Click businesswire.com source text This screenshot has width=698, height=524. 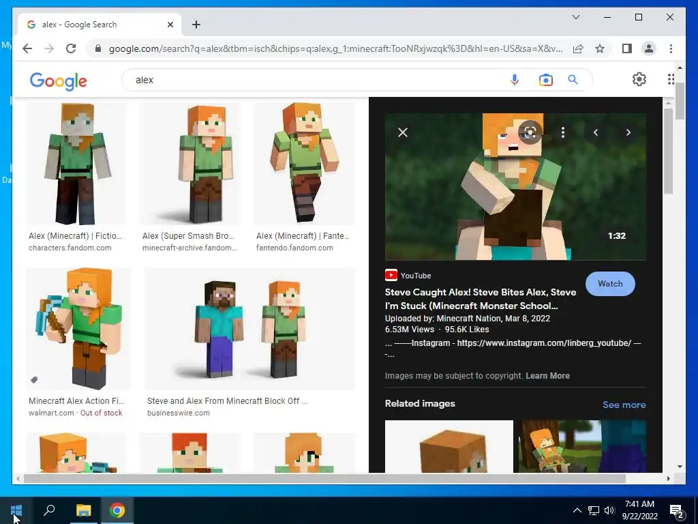click(179, 413)
